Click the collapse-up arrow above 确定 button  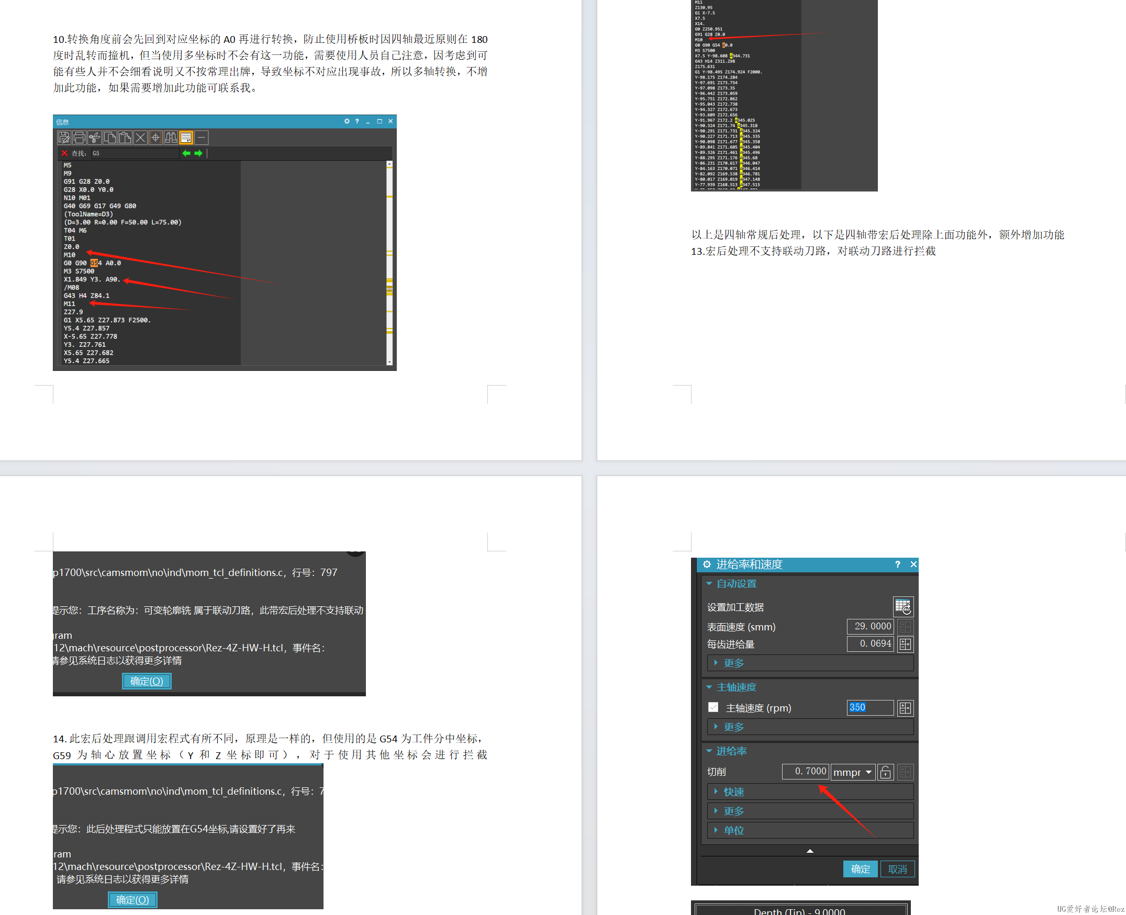pos(810,851)
